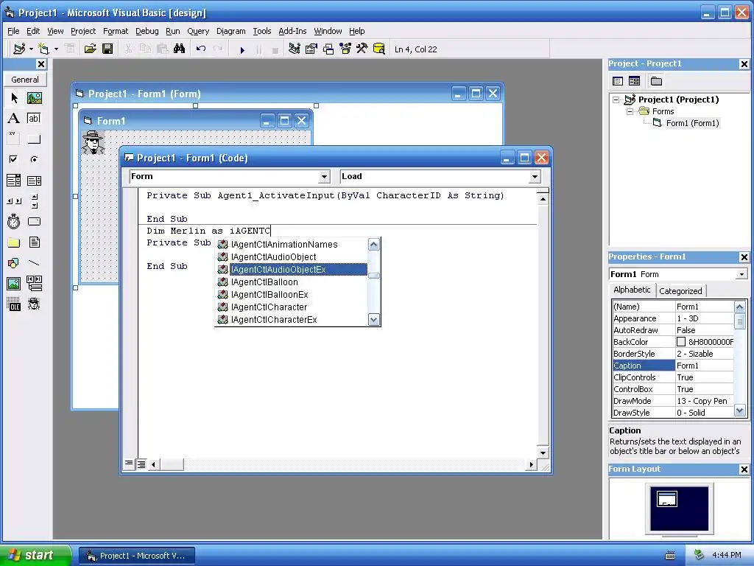This screenshot has height=566, width=754.
Task: Click the form thumbnail in Form Layout
Action: (667, 499)
